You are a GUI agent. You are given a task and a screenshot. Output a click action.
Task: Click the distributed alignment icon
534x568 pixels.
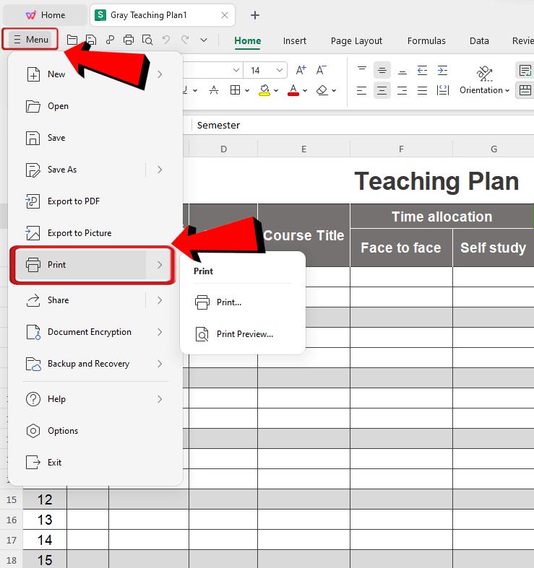(x=442, y=90)
